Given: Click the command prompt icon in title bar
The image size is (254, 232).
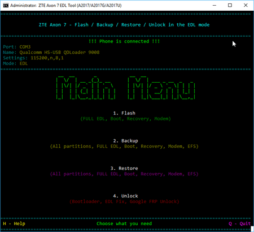Looking at the screenshot, I should pos(6,5).
